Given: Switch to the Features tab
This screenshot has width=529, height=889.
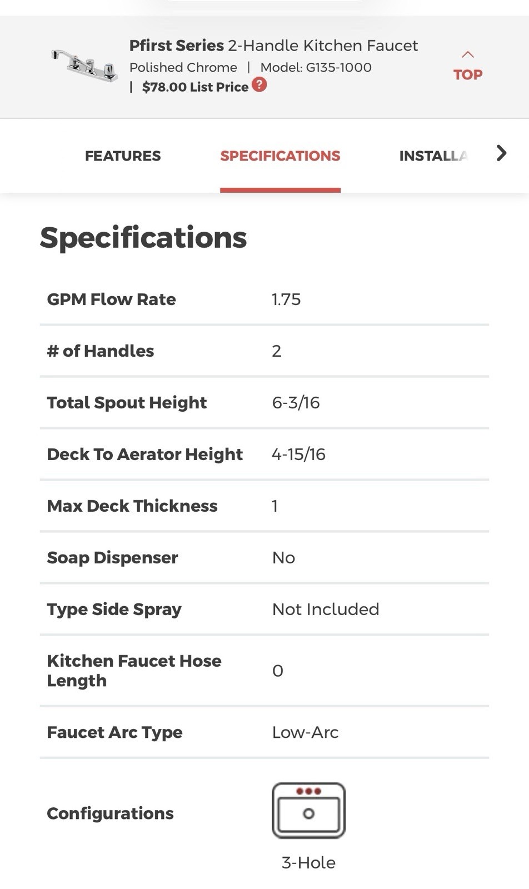Looking at the screenshot, I should (123, 156).
